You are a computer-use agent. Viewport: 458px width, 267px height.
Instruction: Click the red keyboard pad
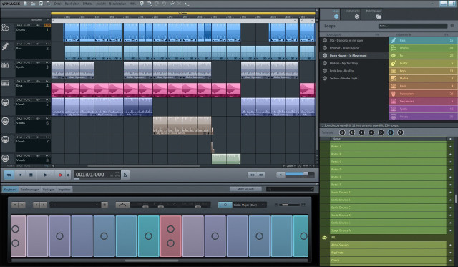171,236
